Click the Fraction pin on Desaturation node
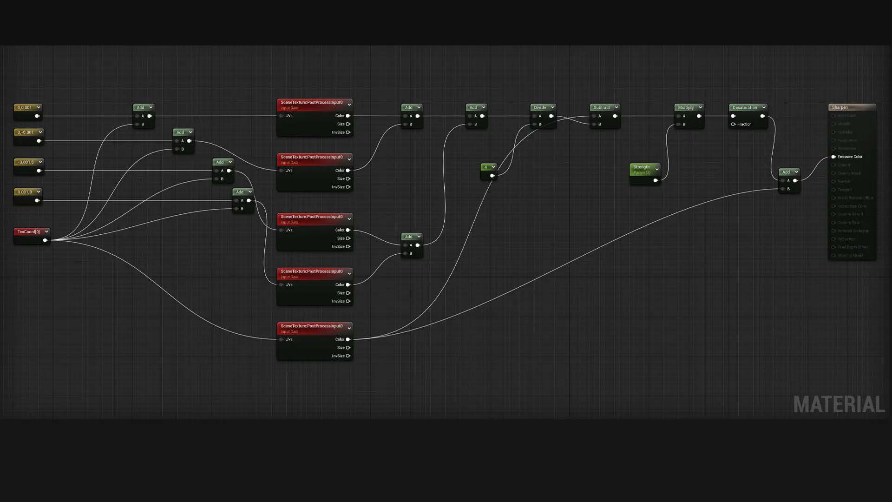This screenshot has width=892, height=502. (734, 124)
